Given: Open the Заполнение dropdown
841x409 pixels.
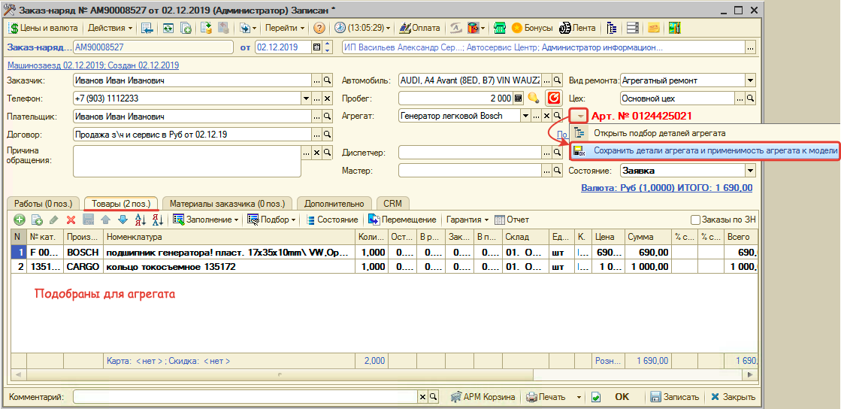Looking at the screenshot, I should (x=206, y=220).
